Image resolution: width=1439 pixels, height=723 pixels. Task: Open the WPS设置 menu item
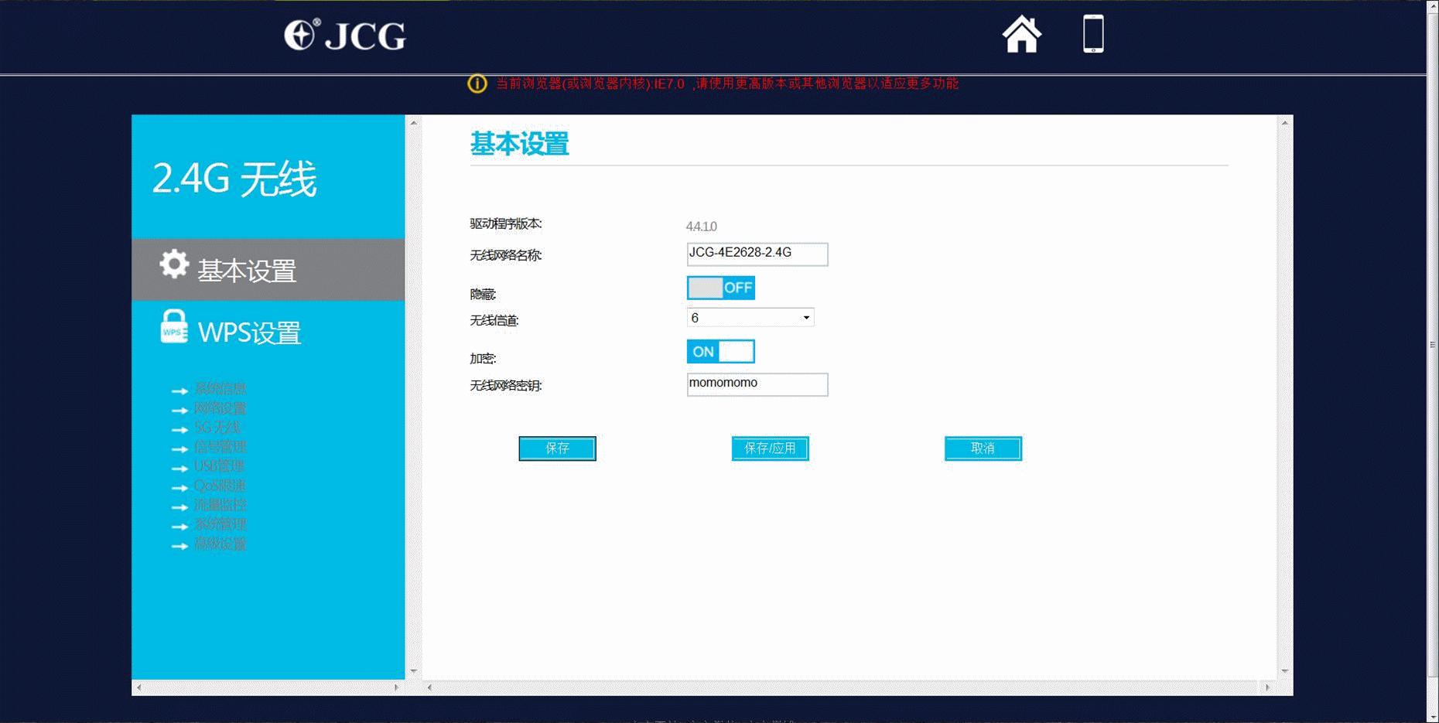click(249, 333)
